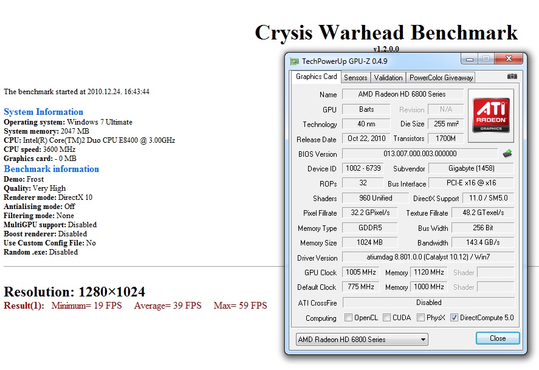Click the Minimum= 19 FPS result
Image resolution: width=539 pixels, height=370 pixels.
tap(87, 306)
